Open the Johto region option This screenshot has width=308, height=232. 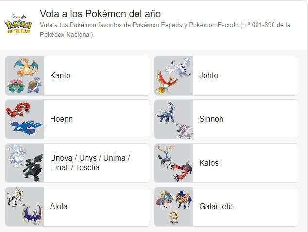pyautogui.click(x=208, y=76)
